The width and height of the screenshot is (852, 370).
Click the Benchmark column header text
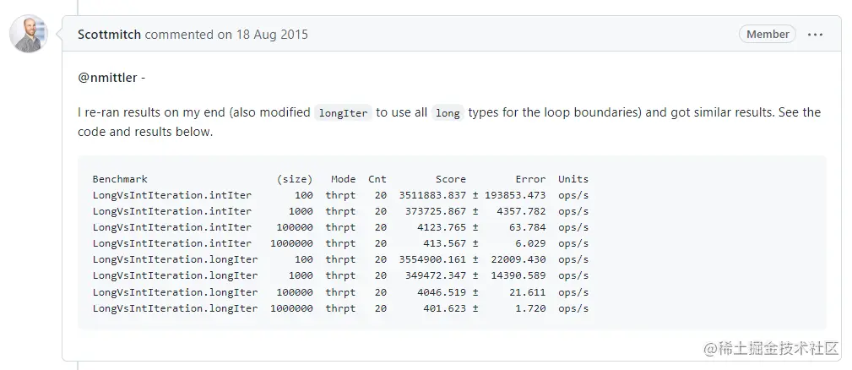(x=120, y=179)
